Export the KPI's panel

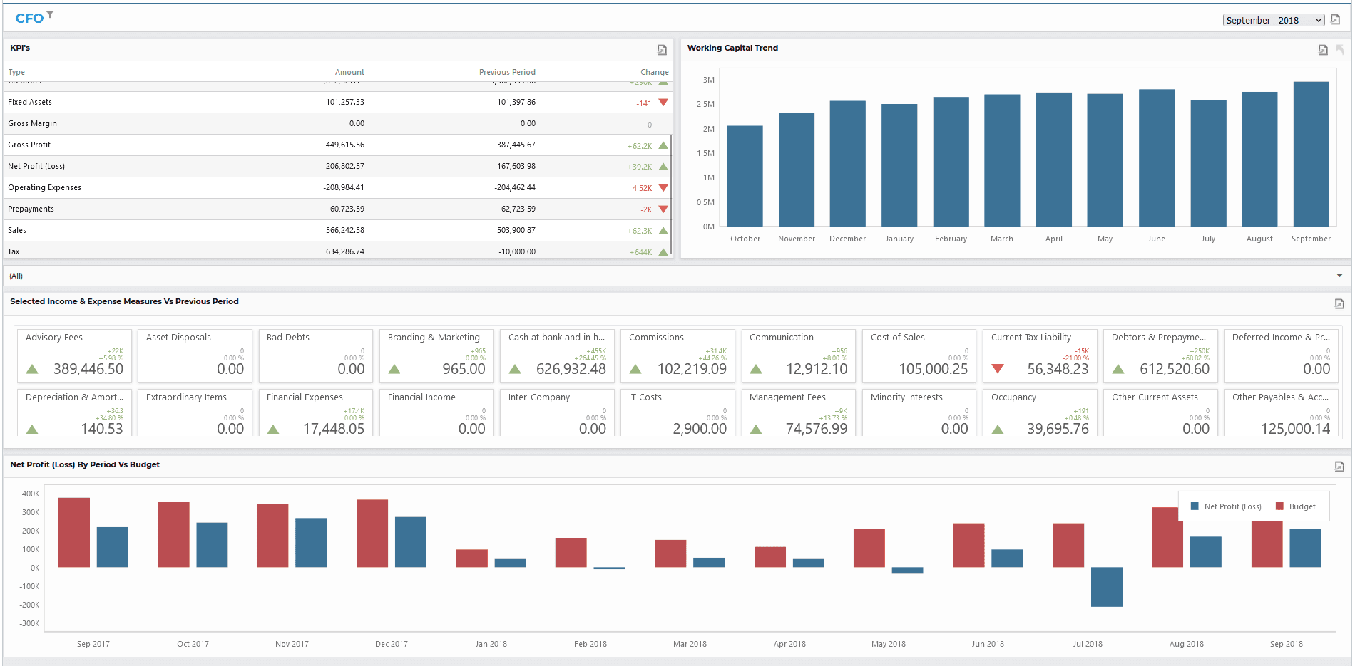[x=662, y=49]
